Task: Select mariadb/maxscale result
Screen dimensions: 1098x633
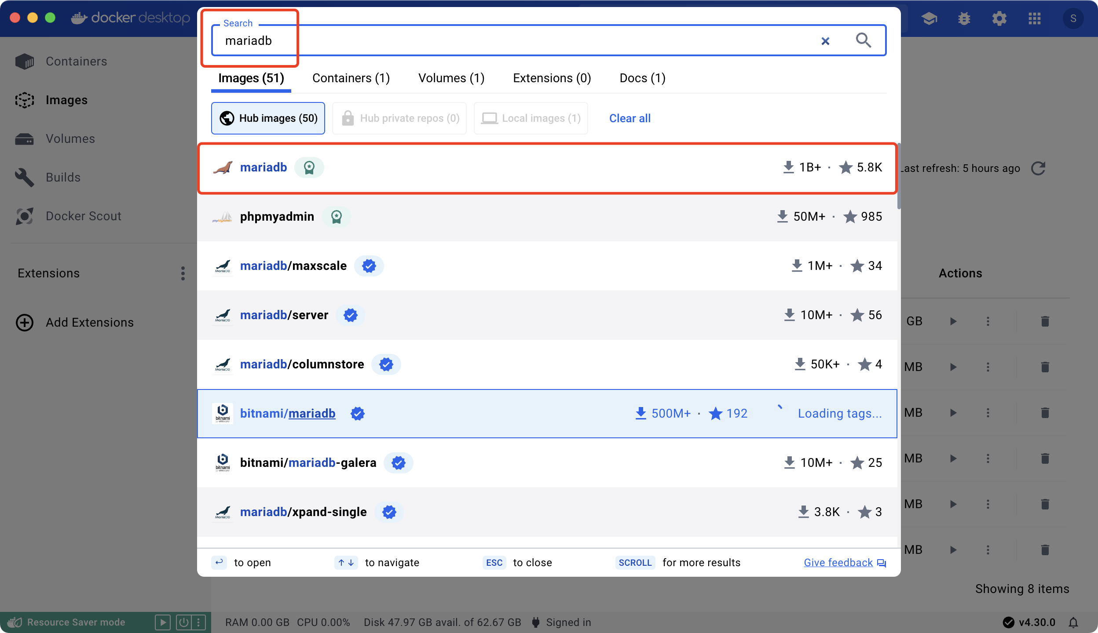Action: 547,266
